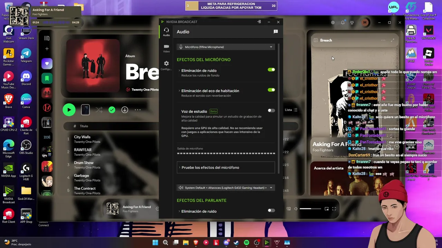
Task: Open the Lista view dropdown in Spotify
Action: [x=291, y=110]
